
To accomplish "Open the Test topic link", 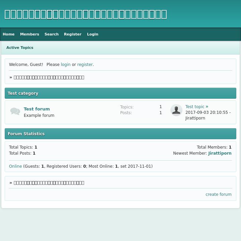I will [x=195, y=107].
